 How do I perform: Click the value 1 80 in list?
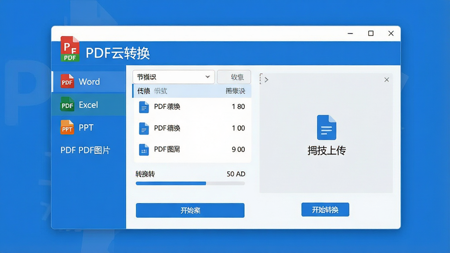(x=238, y=107)
